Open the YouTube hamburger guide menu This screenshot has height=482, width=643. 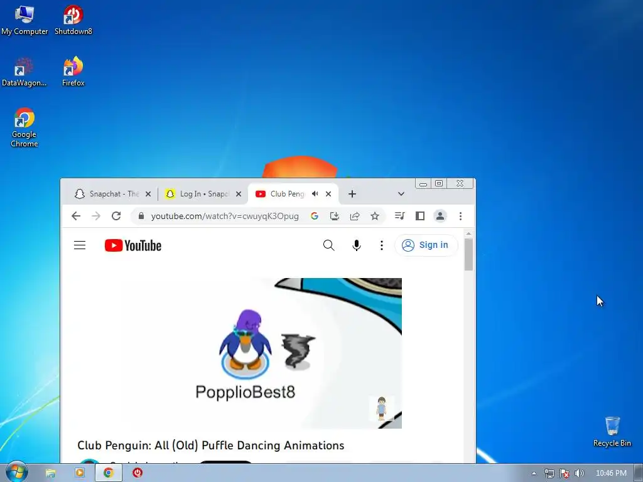(x=80, y=245)
